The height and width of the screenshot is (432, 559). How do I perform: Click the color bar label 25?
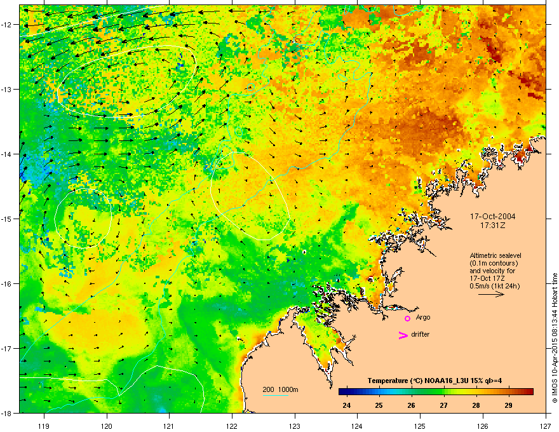point(379,405)
